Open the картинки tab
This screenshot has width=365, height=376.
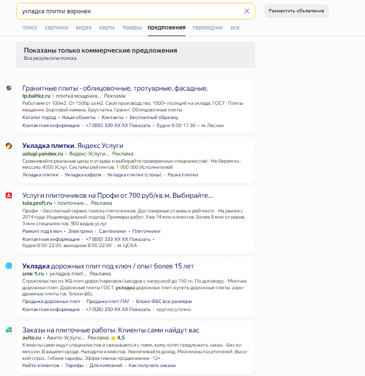[x=57, y=28]
